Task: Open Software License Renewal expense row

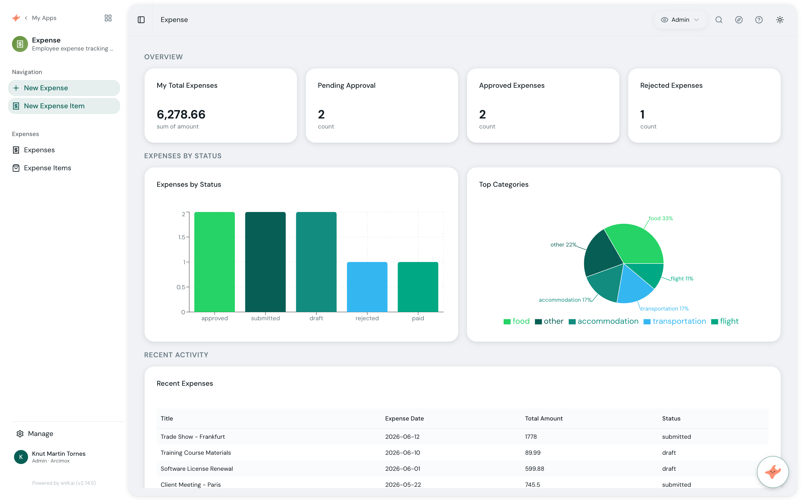Action: pyautogui.click(x=462, y=468)
